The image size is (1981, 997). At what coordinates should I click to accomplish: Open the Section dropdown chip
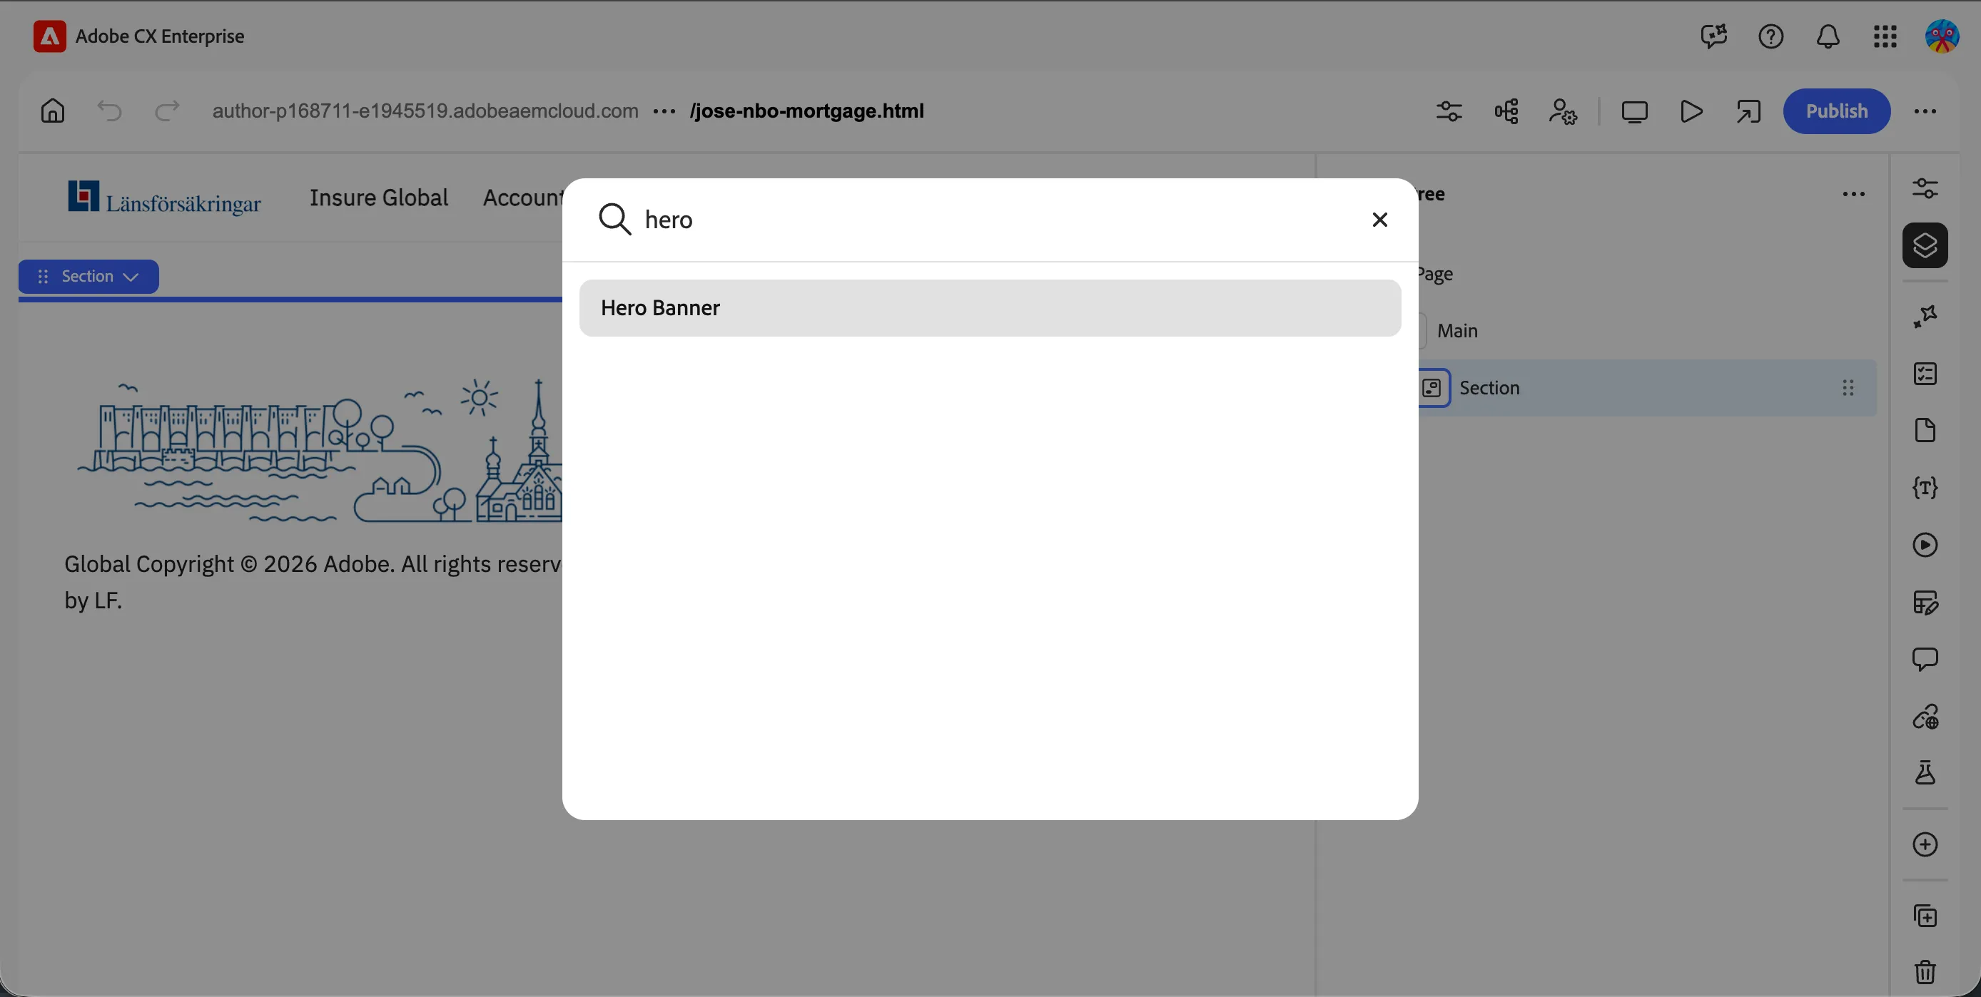[88, 277]
